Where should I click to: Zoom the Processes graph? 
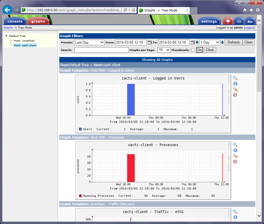(235, 145)
